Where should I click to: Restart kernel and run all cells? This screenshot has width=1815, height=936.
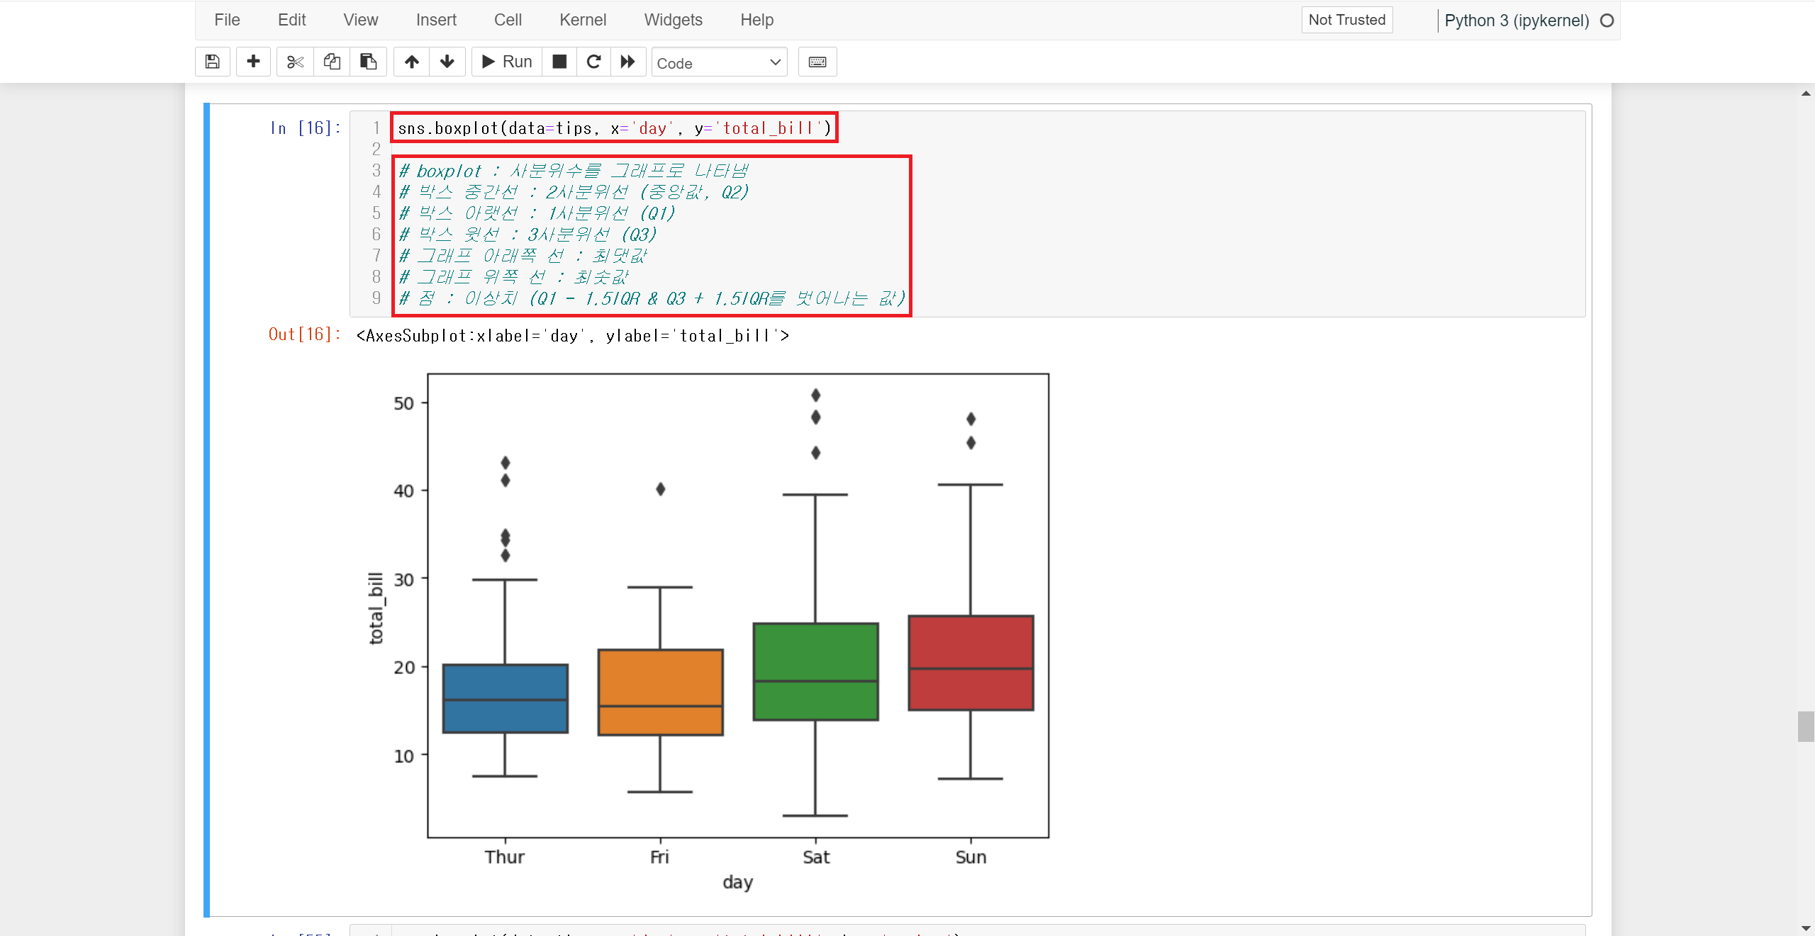[x=627, y=62]
